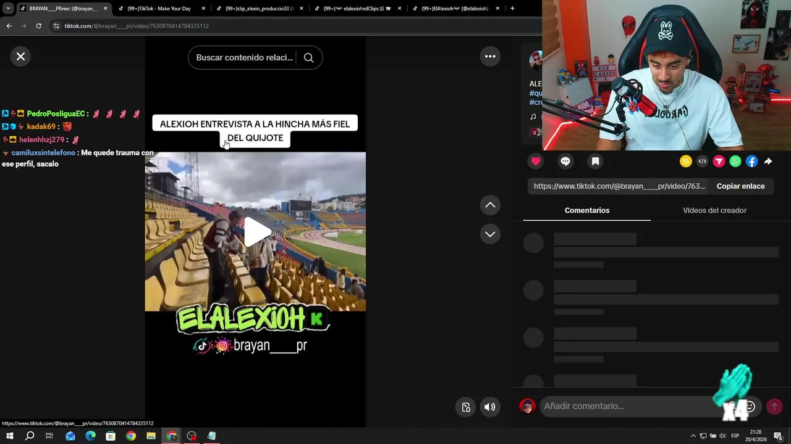Image resolution: width=791 pixels, height=444 pixels.
Task: Toggle mute with the speaker icon
Action: (x=489, y=407)
